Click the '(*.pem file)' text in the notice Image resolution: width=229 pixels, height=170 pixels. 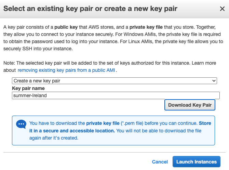[x=132, y=123]
